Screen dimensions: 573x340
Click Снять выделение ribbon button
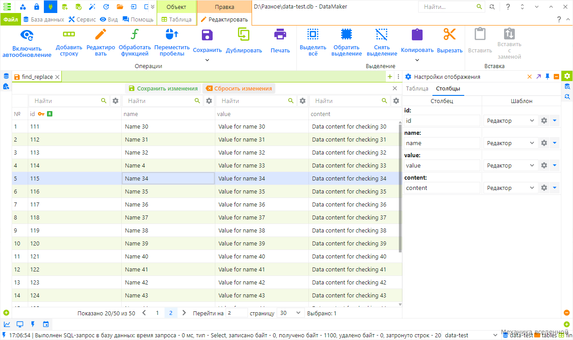(x=382, y=43)
